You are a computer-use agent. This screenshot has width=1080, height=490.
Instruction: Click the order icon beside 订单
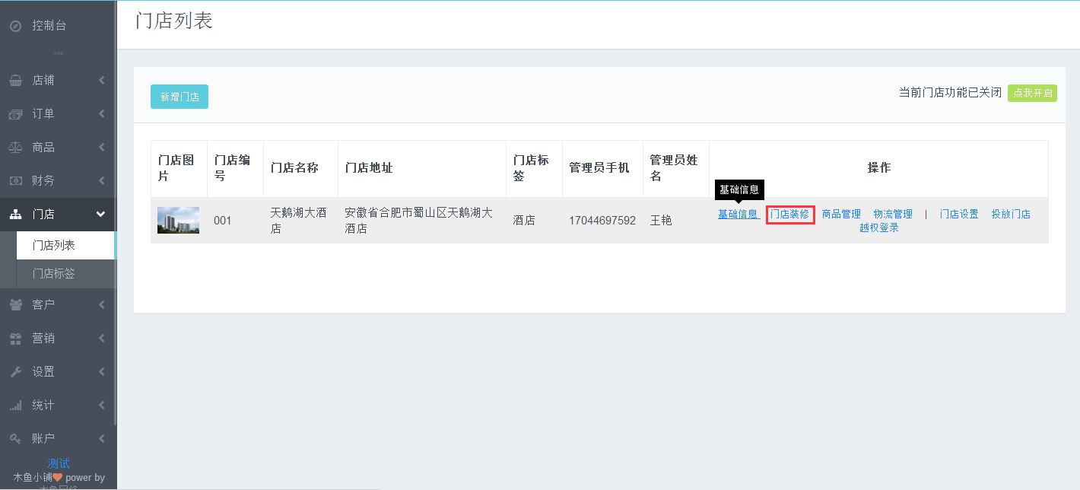pos(15,114)
